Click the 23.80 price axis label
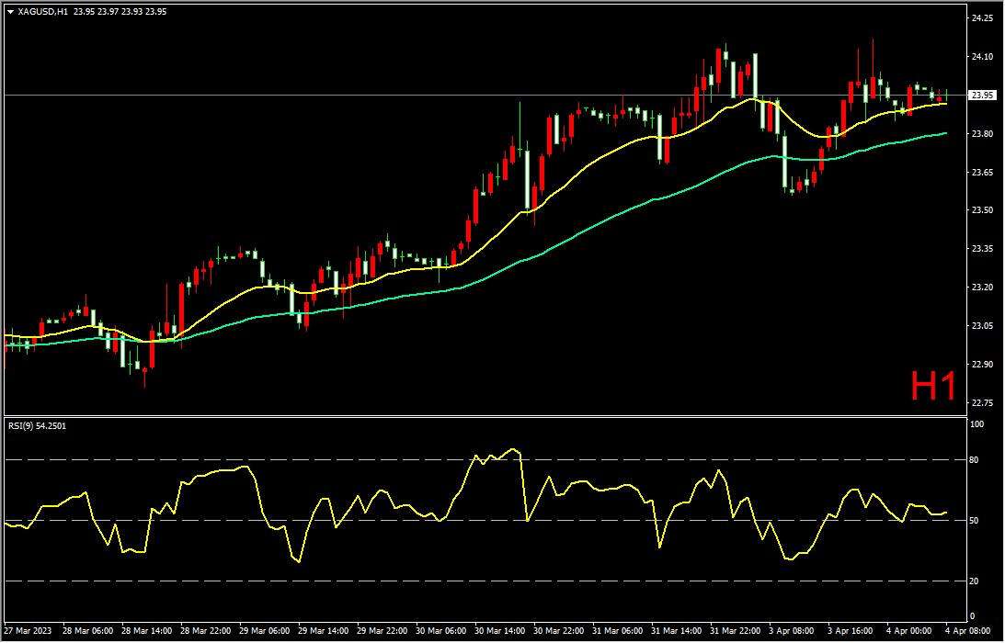This screenshot has width=1005, height=643. [982, 133]
